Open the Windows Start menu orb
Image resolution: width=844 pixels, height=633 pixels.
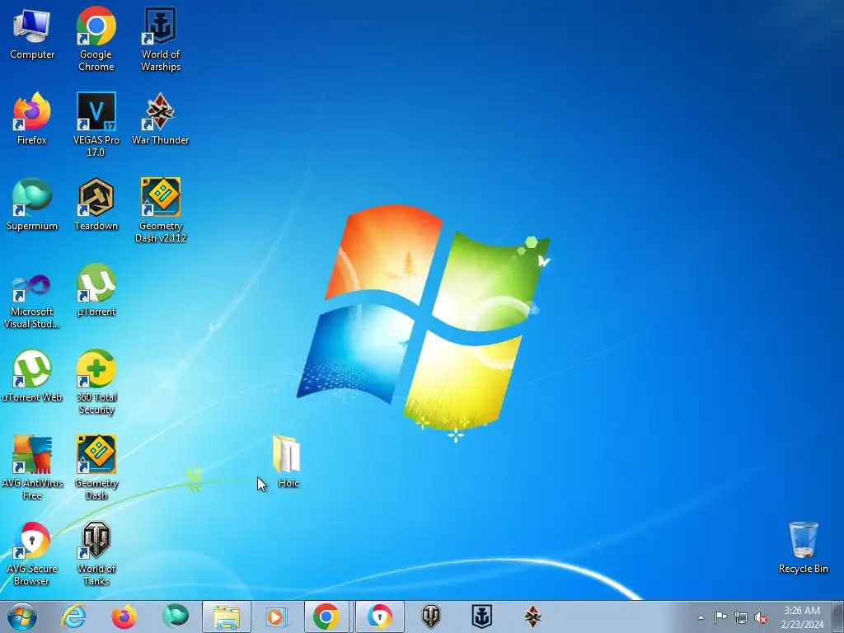coord(22,617)
